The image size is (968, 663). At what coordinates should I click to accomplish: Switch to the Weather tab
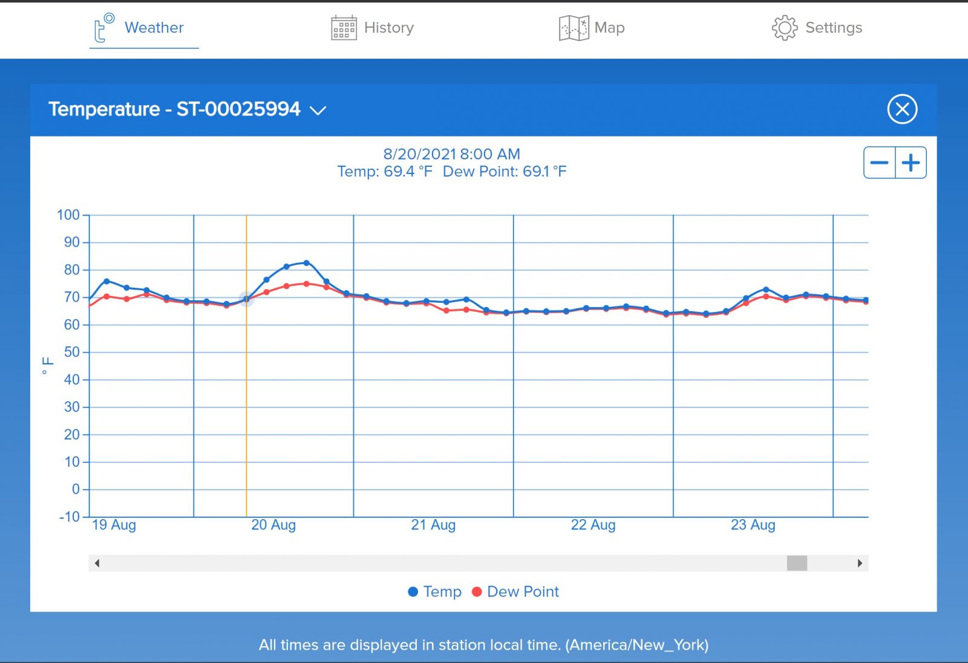tap(154, 28)
